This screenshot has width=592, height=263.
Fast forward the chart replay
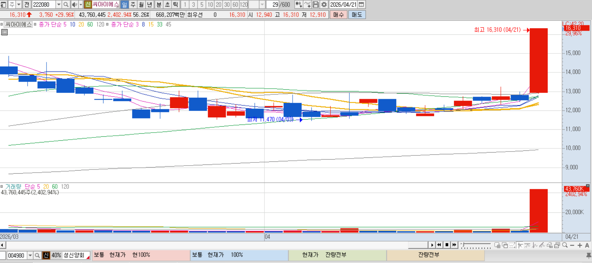[x=454, y=245]
